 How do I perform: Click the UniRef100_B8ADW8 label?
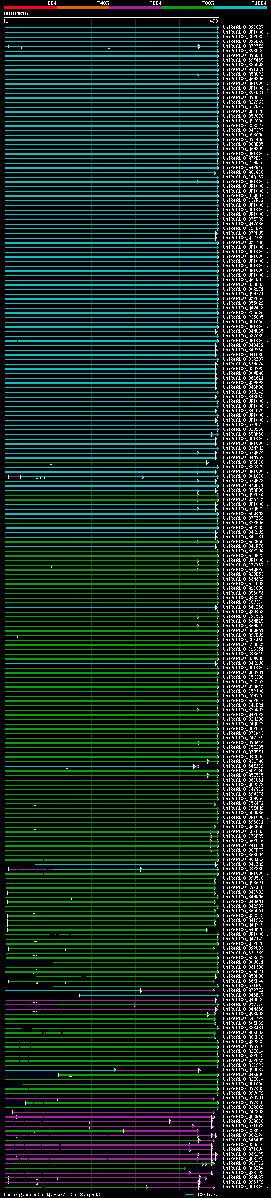[243, 65]
